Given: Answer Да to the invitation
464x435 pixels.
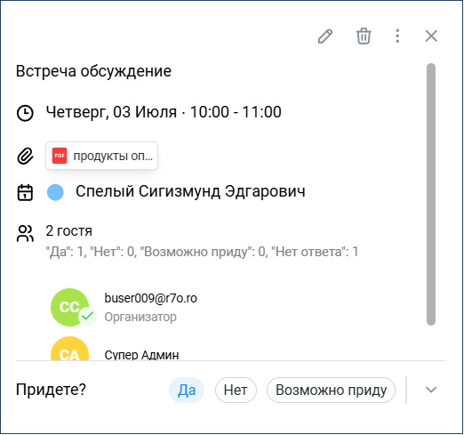Looking at the screenshot, I should [x=187, y=390].
